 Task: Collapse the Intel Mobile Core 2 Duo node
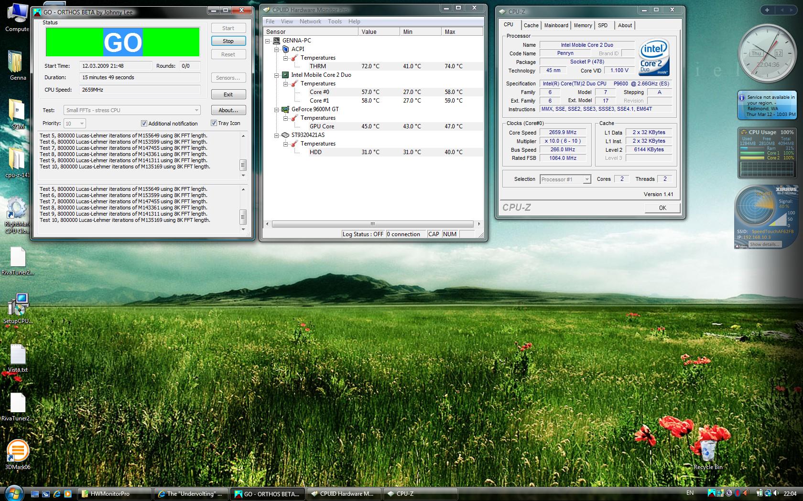tap(276, 75)
